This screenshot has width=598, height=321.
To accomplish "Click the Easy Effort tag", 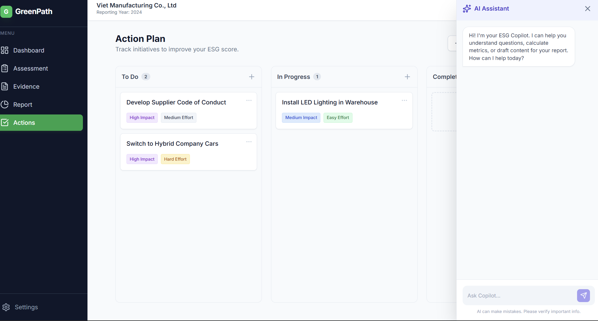I will pos(338,118).
